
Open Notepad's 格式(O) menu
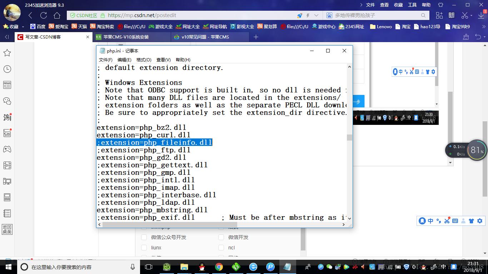[x=144, y=60]
